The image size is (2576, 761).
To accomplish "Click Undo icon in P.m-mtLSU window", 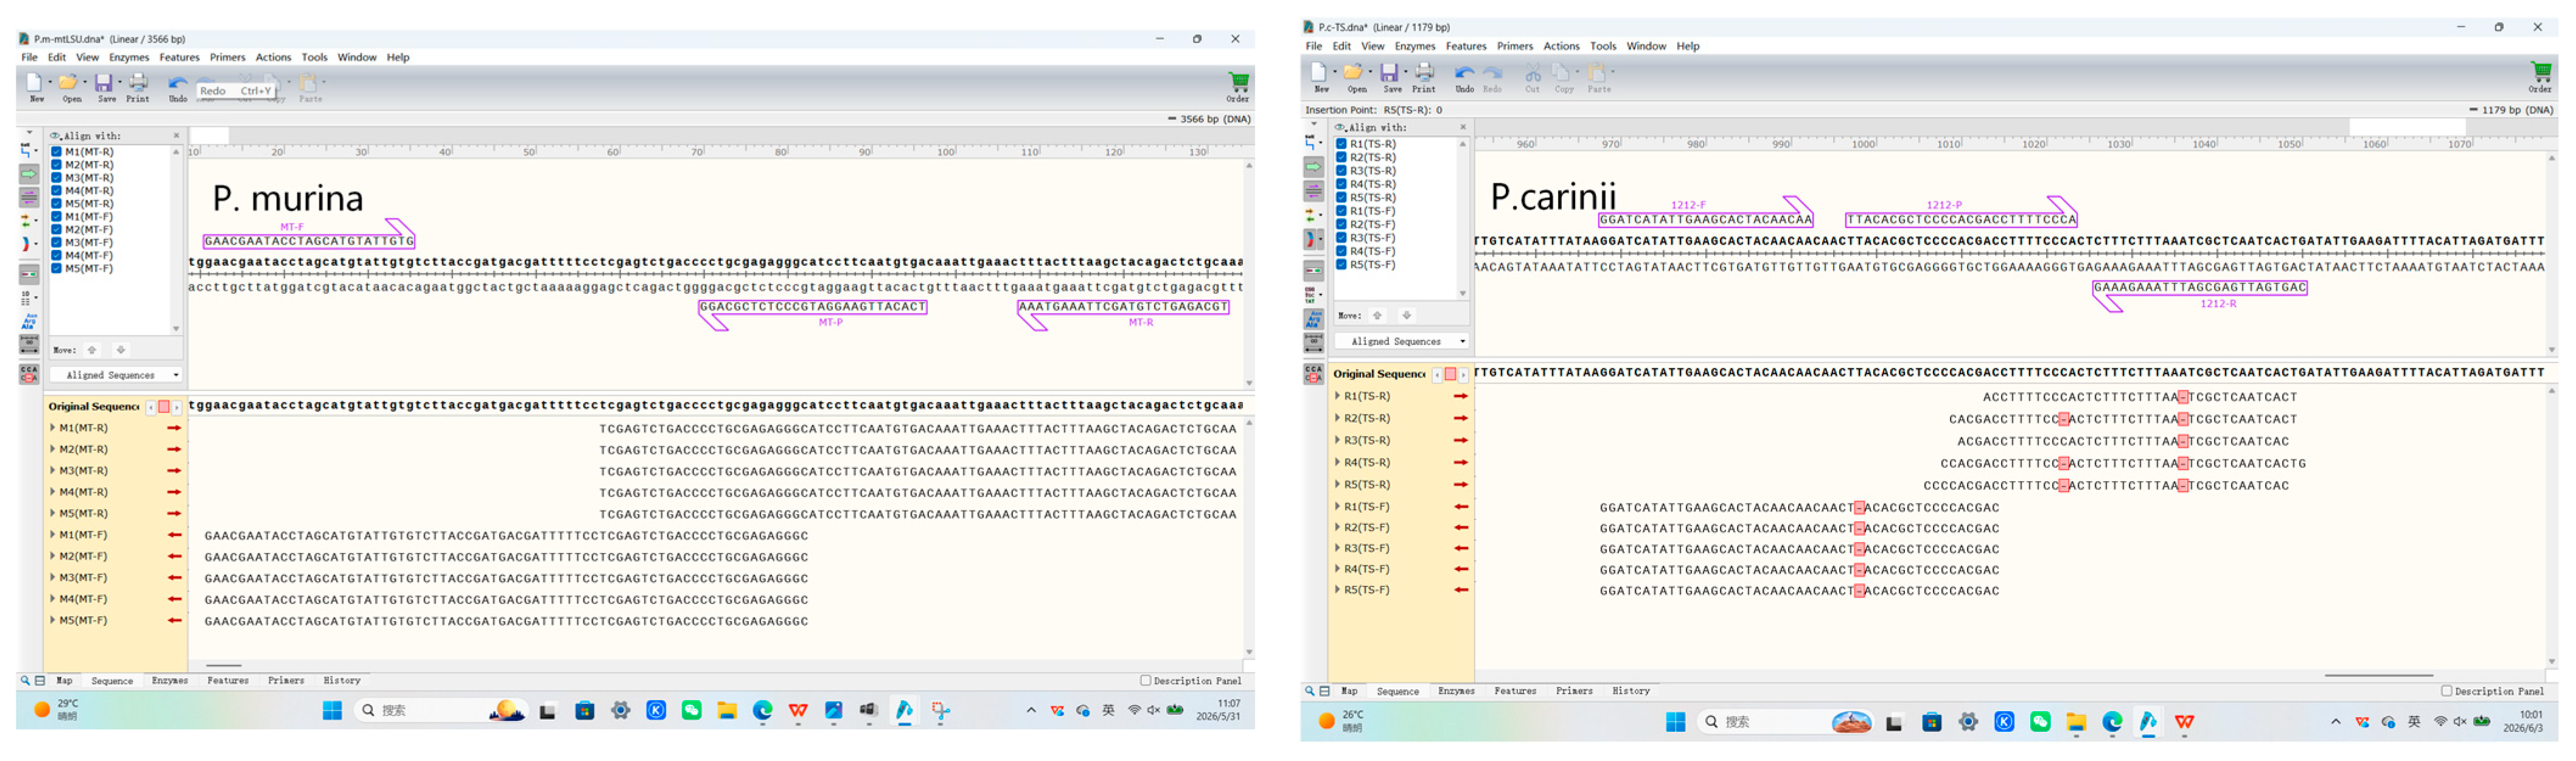I will (177, 83).
